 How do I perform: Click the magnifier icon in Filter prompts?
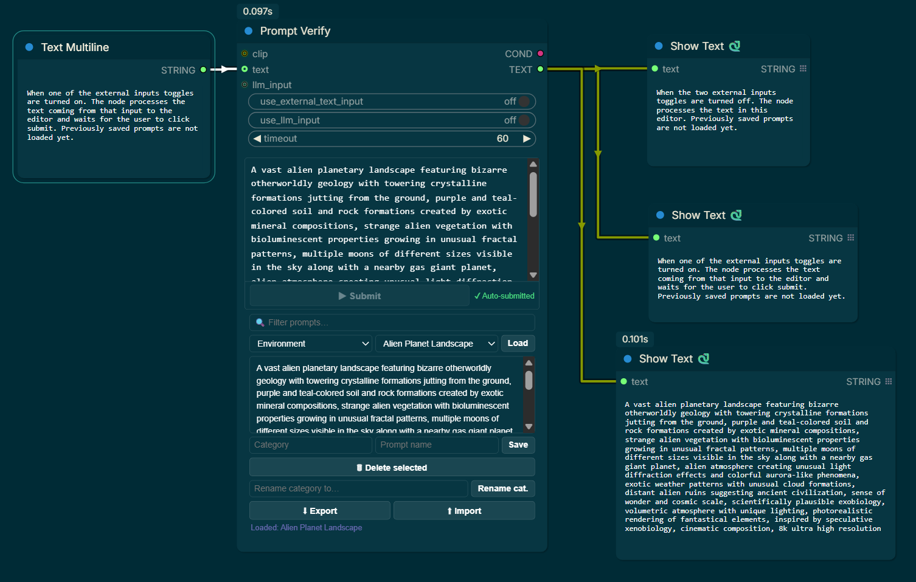(260, 322)
